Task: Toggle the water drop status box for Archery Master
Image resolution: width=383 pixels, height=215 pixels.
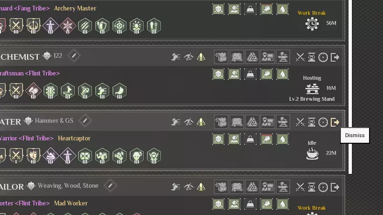Action: (282, 9)
